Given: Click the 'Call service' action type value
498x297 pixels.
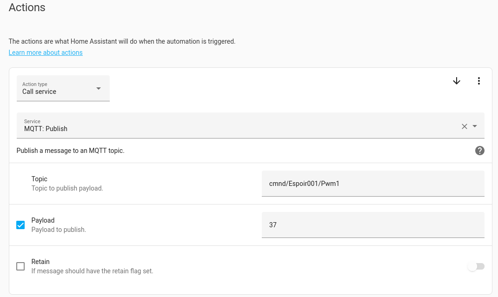Looking at the screenshot, I should (x=40, y=92).
